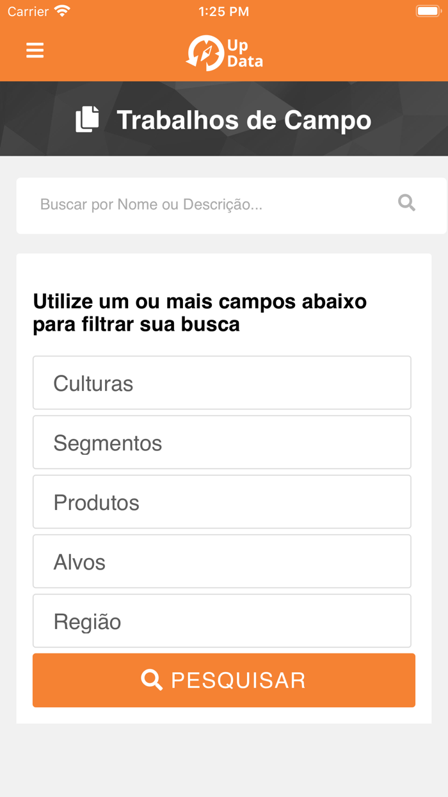Open the Produtos dropdown
The image size is (448, 797).
(222, 502)
